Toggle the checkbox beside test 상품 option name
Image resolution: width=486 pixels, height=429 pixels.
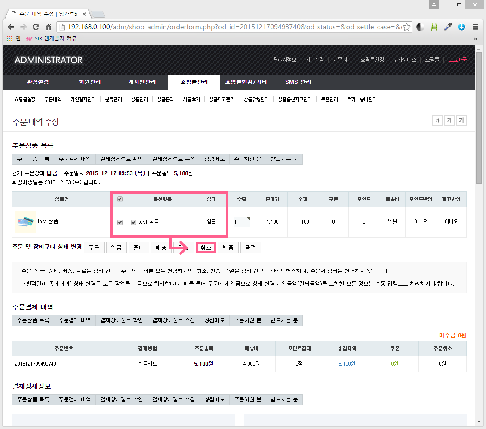pyautogui.click(x=134, y=222)
